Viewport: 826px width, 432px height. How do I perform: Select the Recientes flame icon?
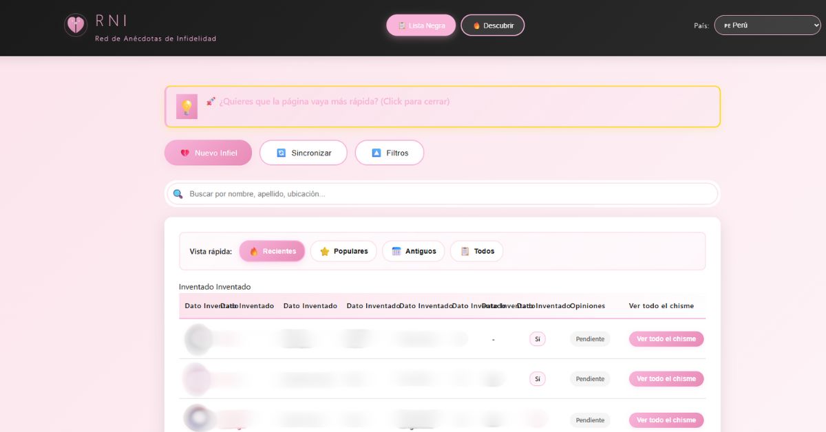pyautogui.click(x=253, y=250)
